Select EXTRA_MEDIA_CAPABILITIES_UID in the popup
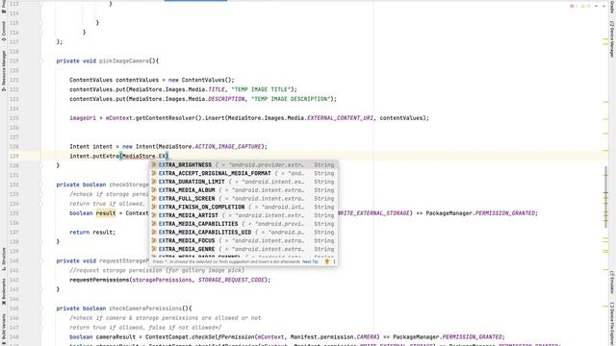This screenshot has width=616, height=346. (x=244, y=233)
